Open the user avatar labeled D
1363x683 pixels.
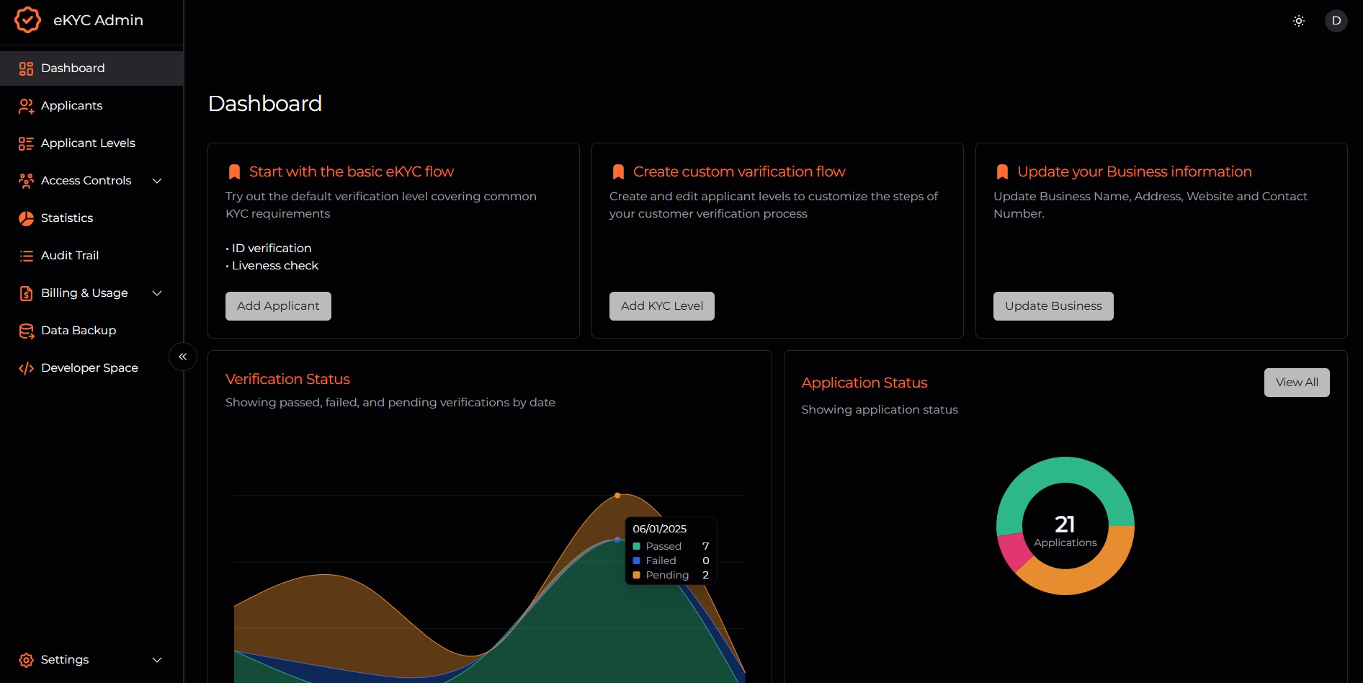pos(1336,21)
